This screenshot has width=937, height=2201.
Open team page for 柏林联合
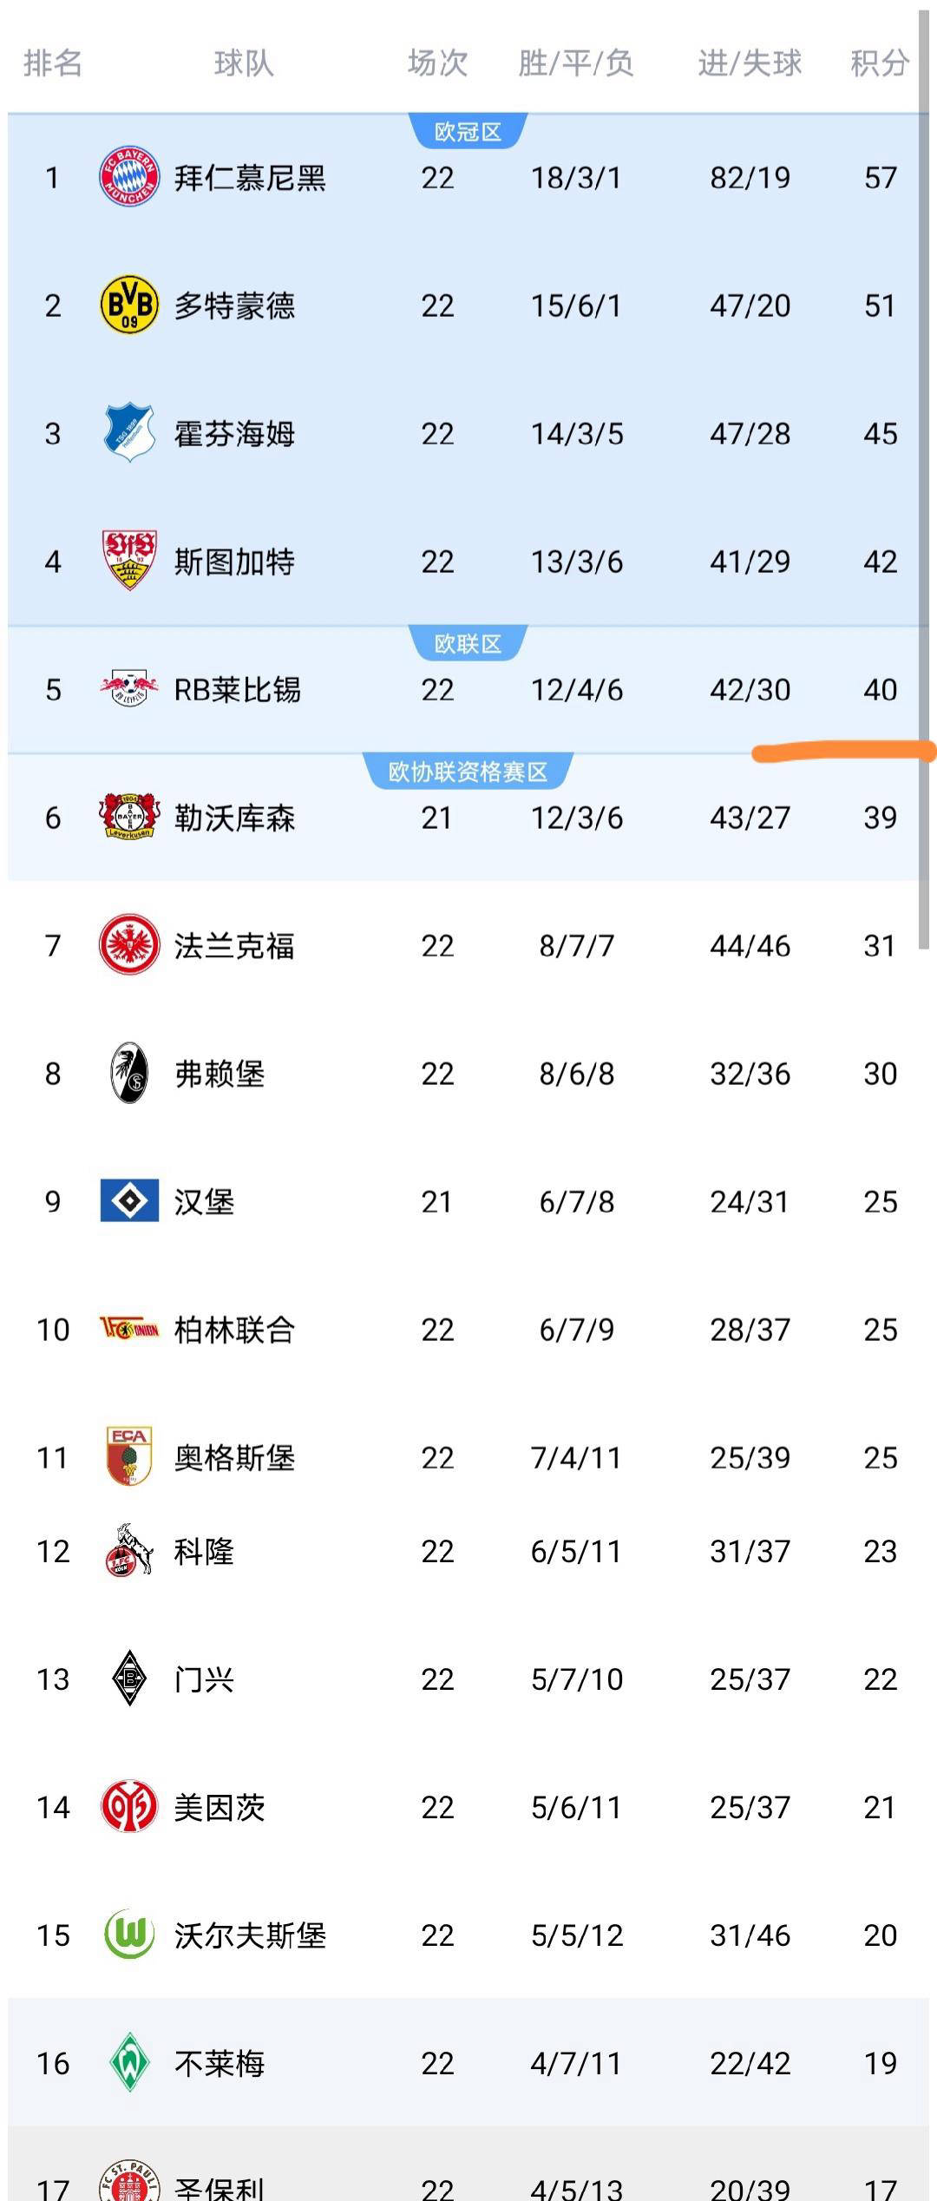coord(234,1330)
